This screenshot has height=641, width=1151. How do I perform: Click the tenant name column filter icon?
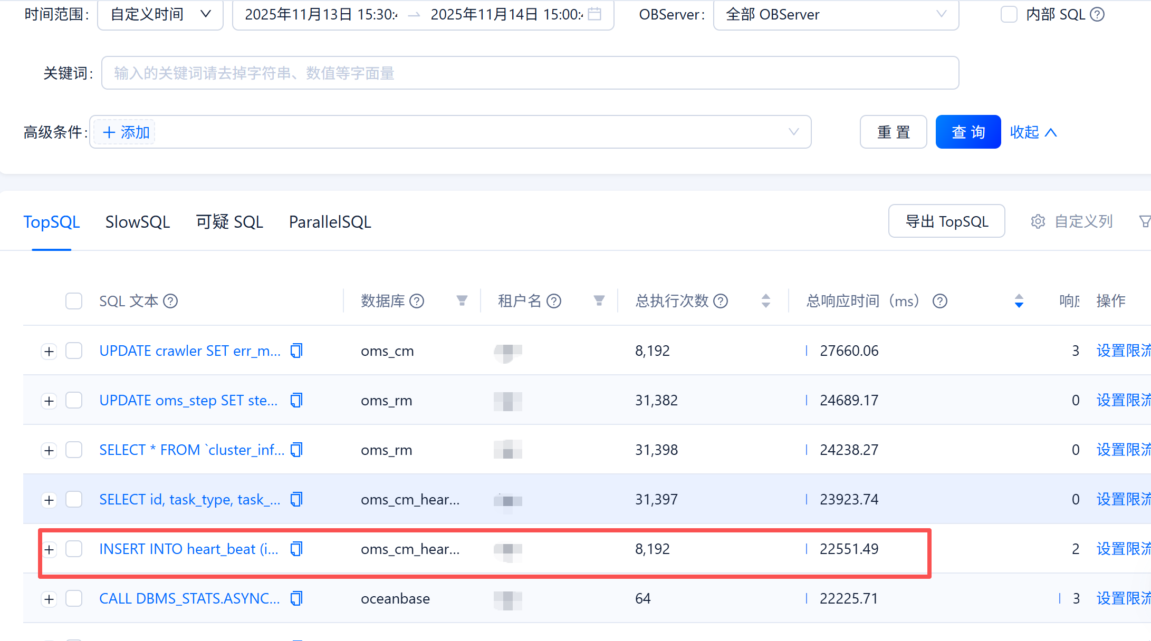(x=599, y=301)
